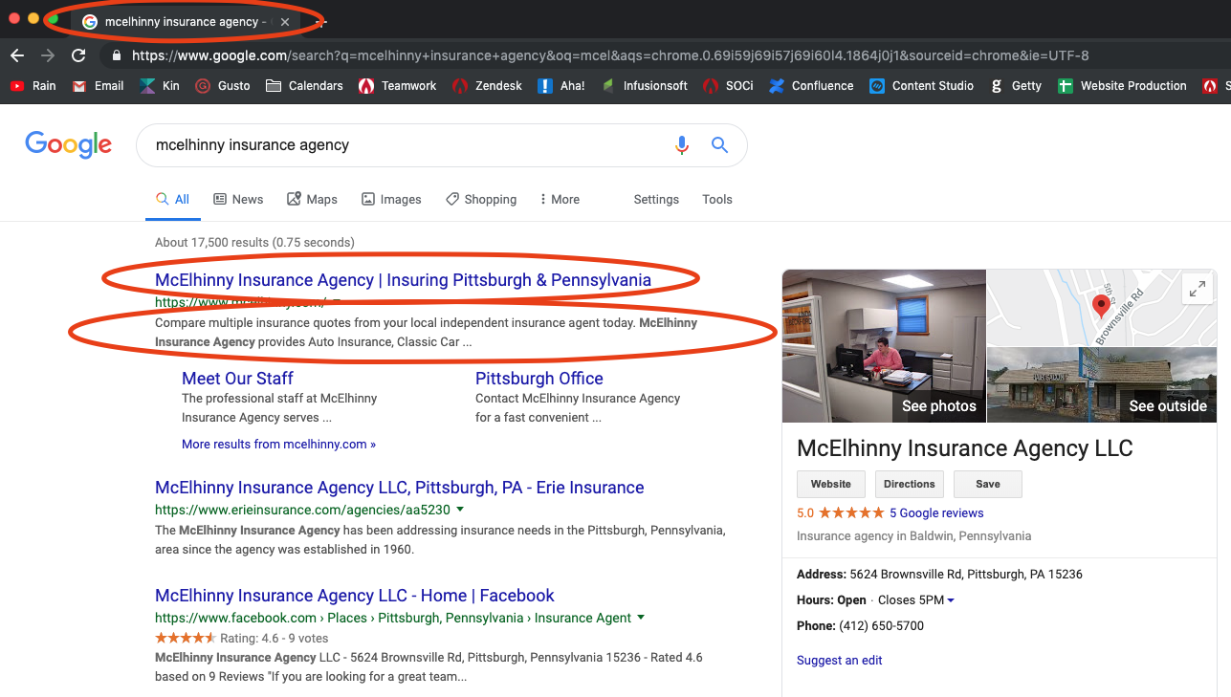Viewport: 1231px width, 697px height.
Task: Click the See photos office thumbnail
Action: tap(884, 346)
